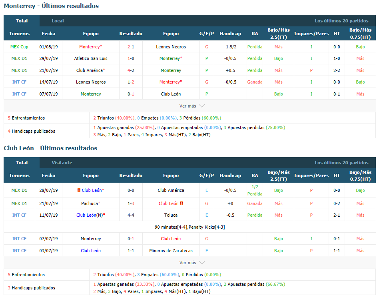Open the Toluca team link
This screenshot has height=297, width=379.
(171, 215)
